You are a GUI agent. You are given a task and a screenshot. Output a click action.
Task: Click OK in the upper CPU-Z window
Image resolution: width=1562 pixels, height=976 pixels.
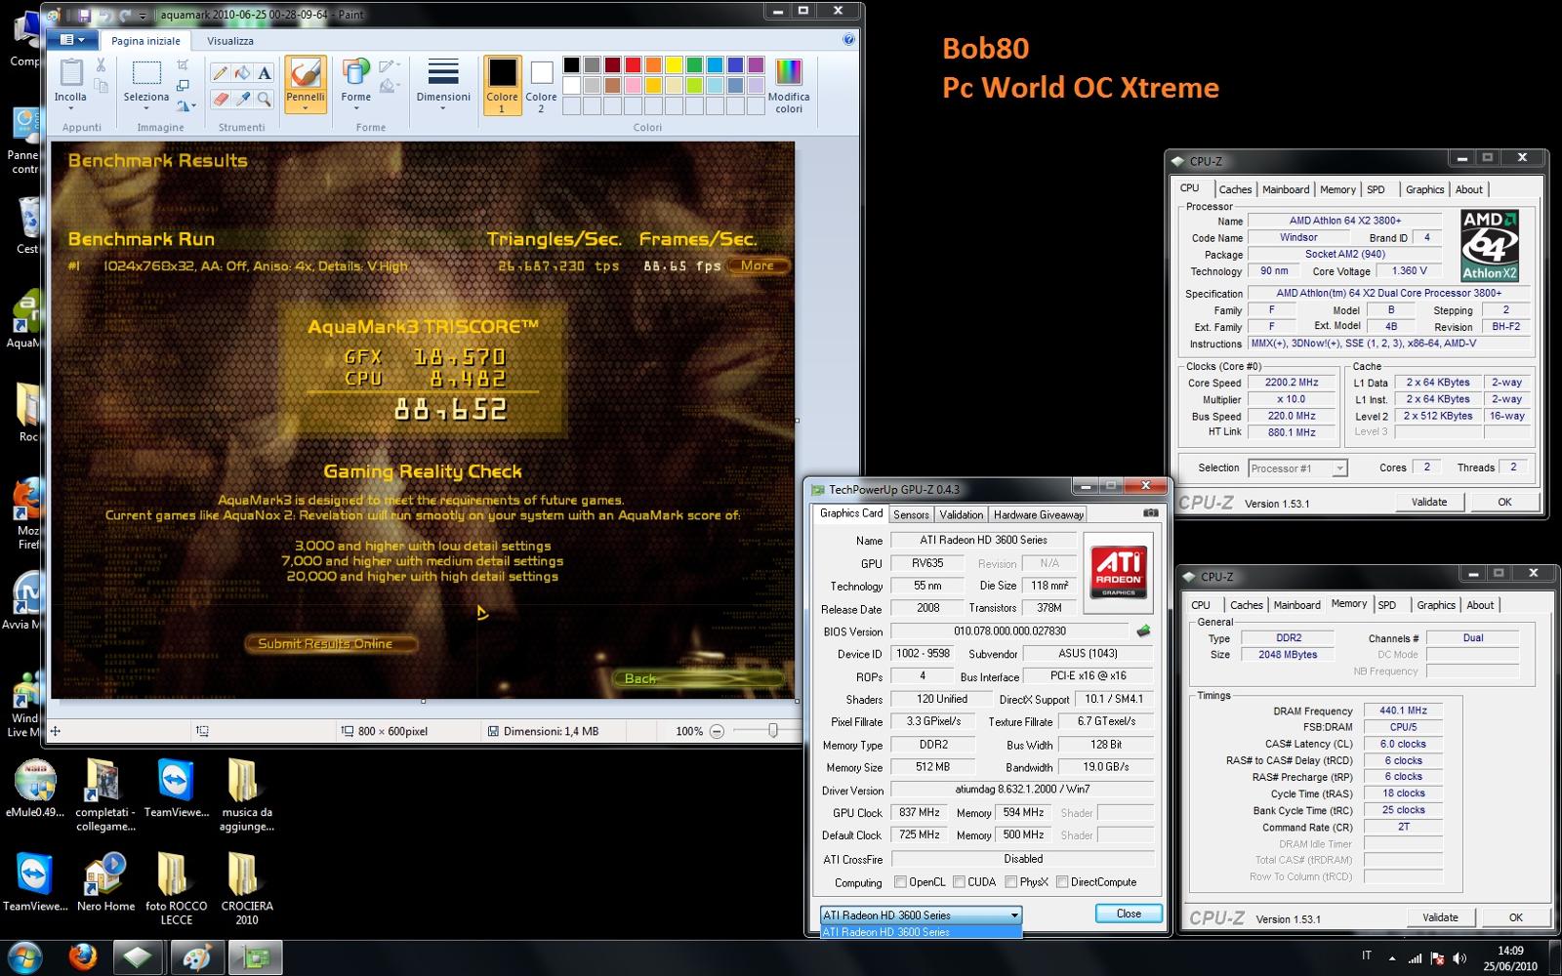(x=1504, y=502)
